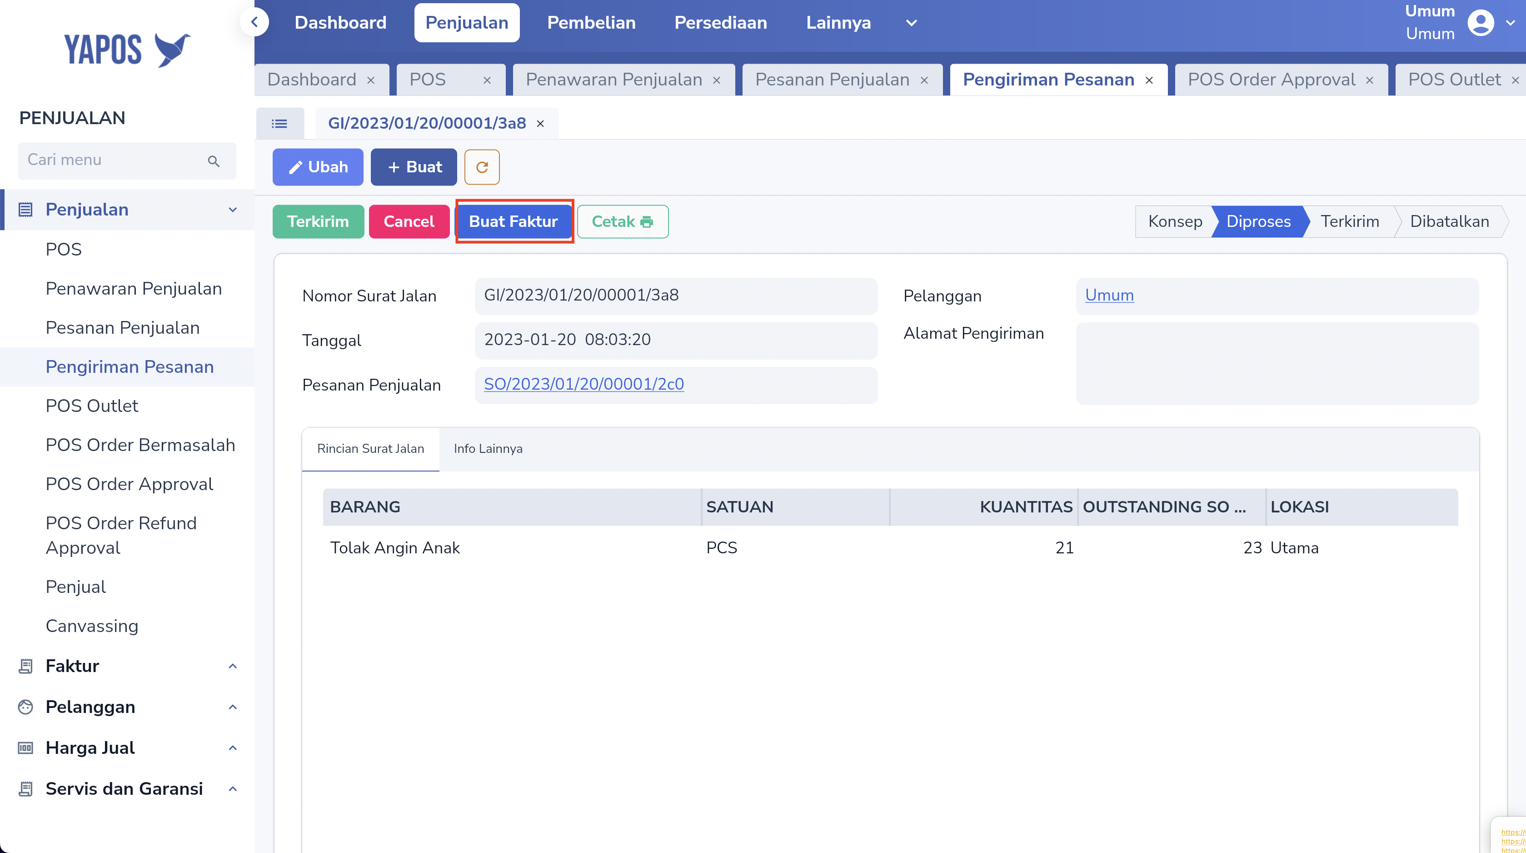Close the Pengiriman Pesanan tab

coord(1149,80)
